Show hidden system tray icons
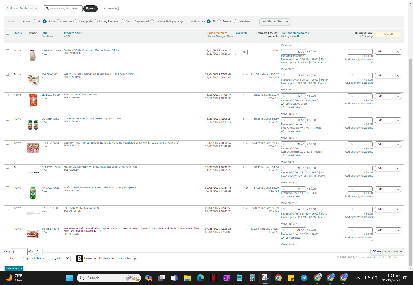This screenshot has height=285, width=413. pyautogui.click(x=358, y=278)
